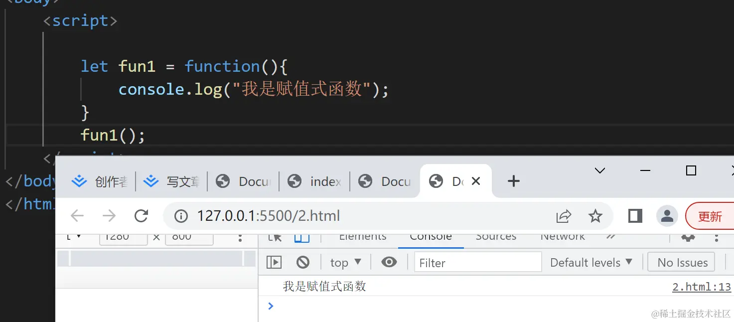Screen dimensions: 734x322
Task: Open top JavaScript context dropdown
Action: click(x=345, y=262)
